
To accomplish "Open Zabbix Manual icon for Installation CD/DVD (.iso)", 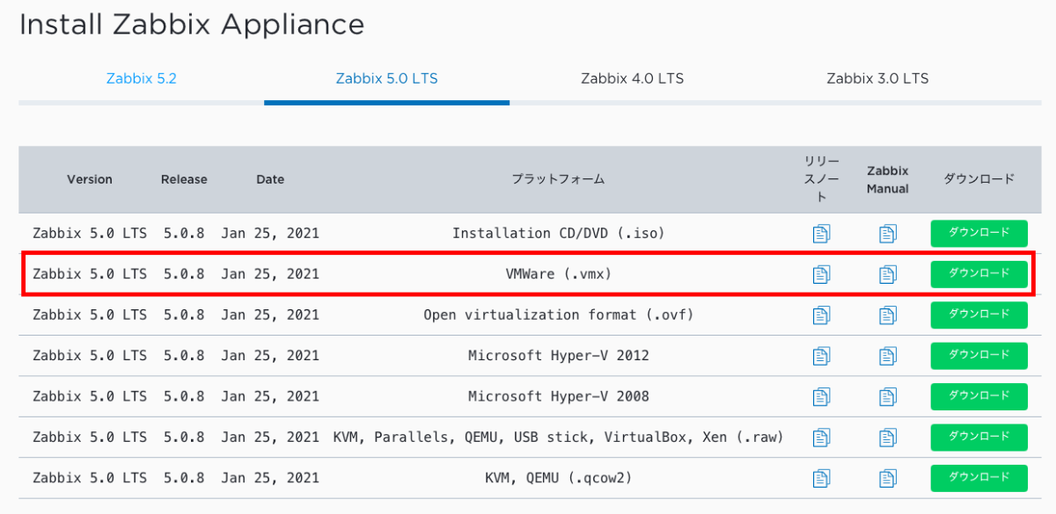I will [887, 234].
